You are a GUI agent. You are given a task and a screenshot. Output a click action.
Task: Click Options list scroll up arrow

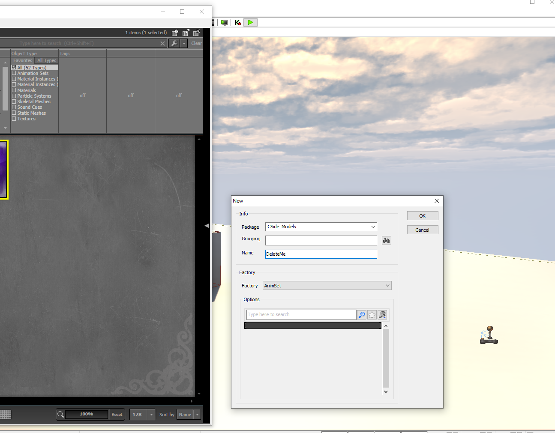(x=386, y=326)
